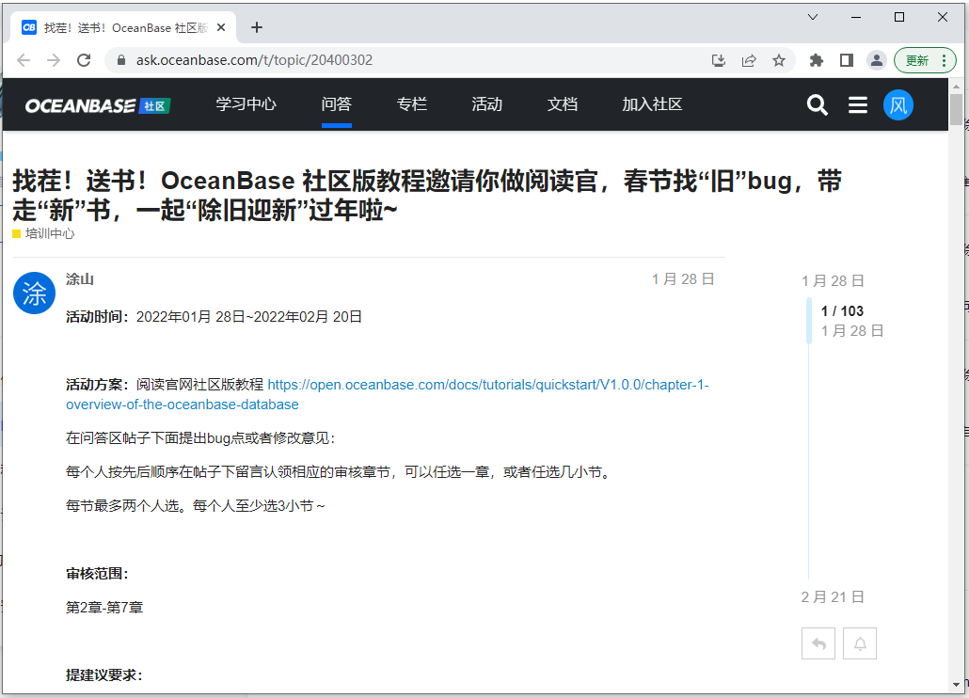969x698 pixels.
Task: Open the hamburger menu icon
Action: (x=858, y=105)
